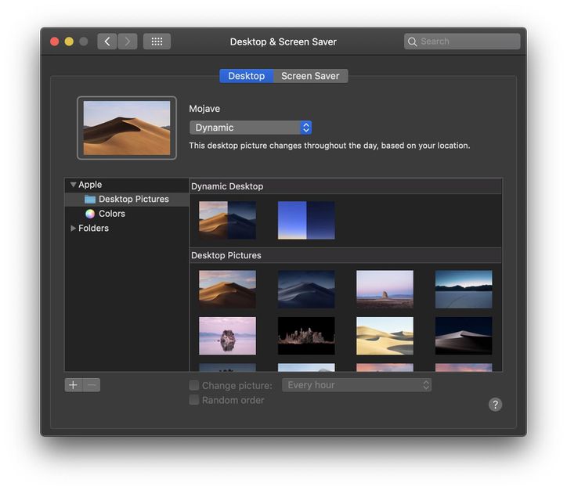
Task: Switch to the Desktop tab
Action: coord(246,76)
